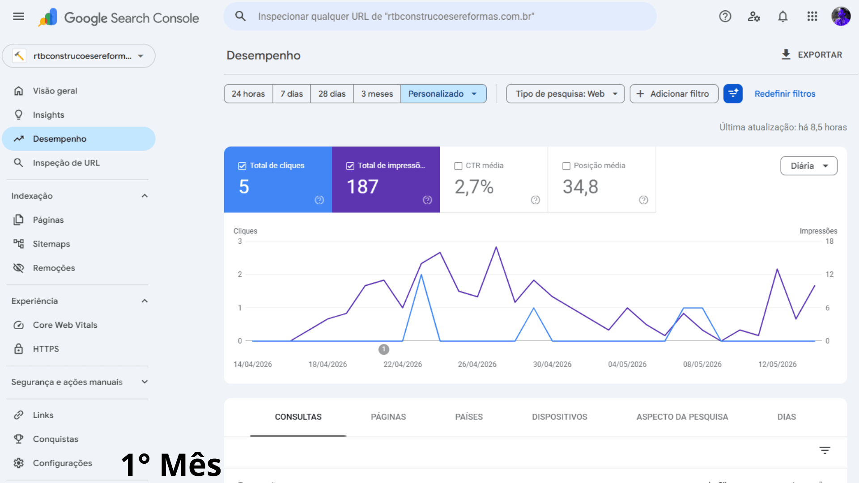This screenshot has width=859, height=483.
Task: Click the blue filter options icon
Action: [x=733, y=93]
